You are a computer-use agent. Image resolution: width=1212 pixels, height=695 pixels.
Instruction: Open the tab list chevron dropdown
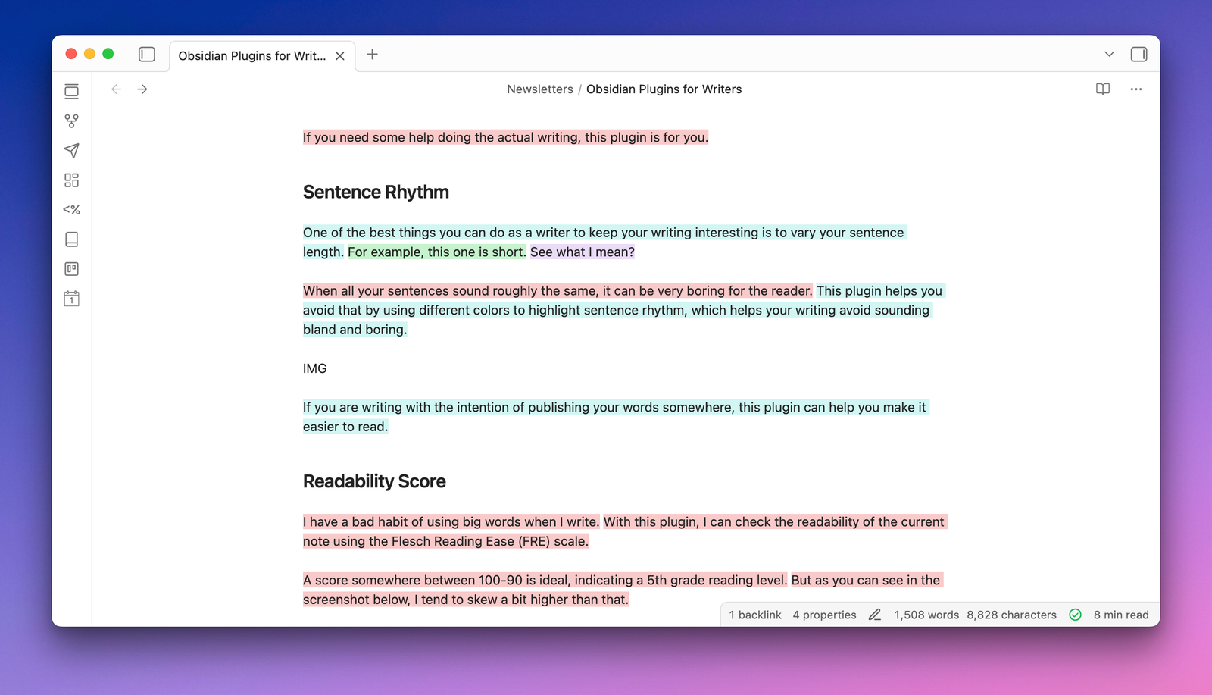(x=1108, y=54)
